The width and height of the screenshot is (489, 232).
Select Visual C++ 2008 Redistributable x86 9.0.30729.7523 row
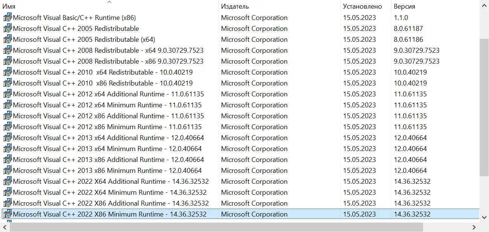click(108, 61)
